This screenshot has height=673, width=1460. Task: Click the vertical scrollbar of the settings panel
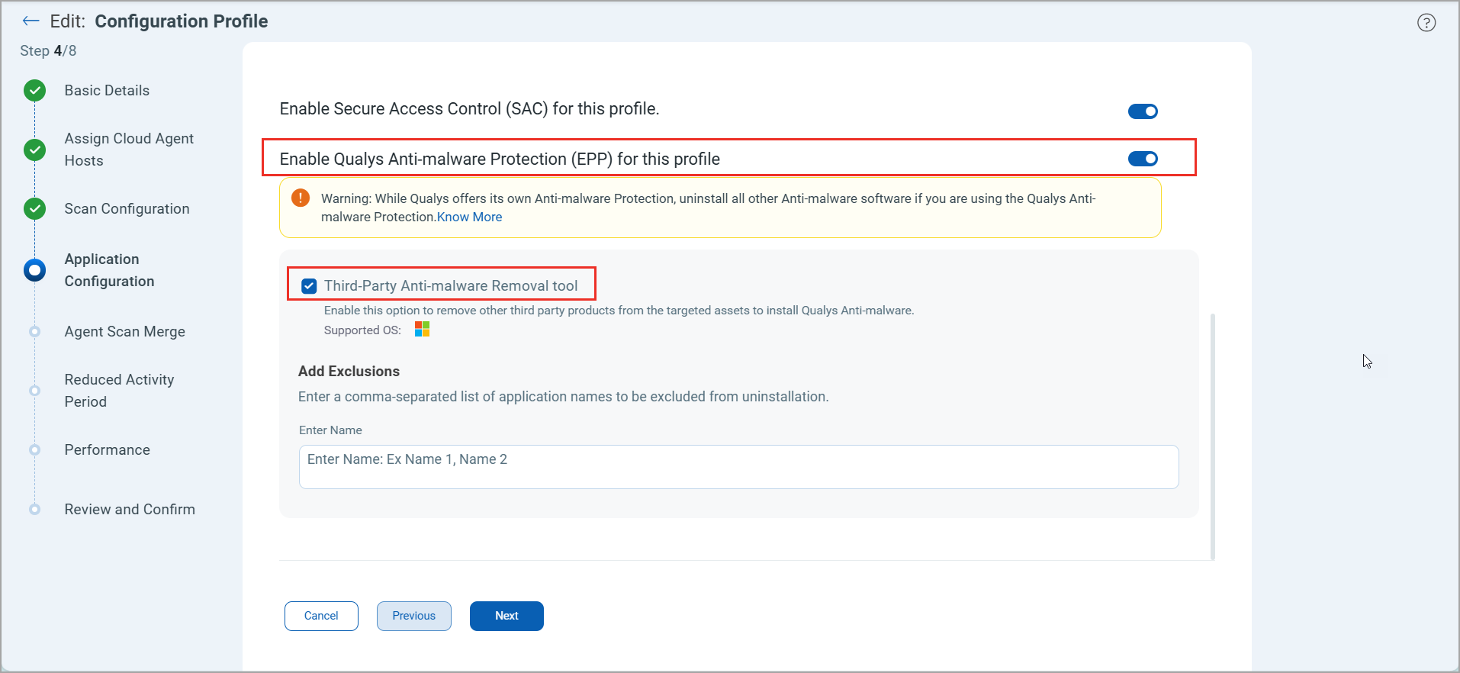coord(1213,436)
